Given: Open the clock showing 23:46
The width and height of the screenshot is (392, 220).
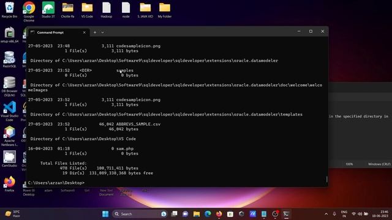Looking at the screenshot, I should click(380, 214).
